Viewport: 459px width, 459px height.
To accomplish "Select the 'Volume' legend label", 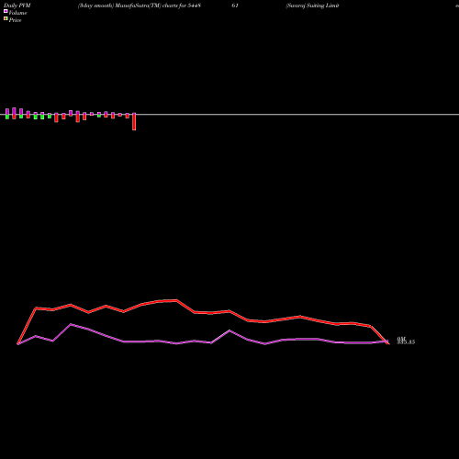I will (17, 13).
